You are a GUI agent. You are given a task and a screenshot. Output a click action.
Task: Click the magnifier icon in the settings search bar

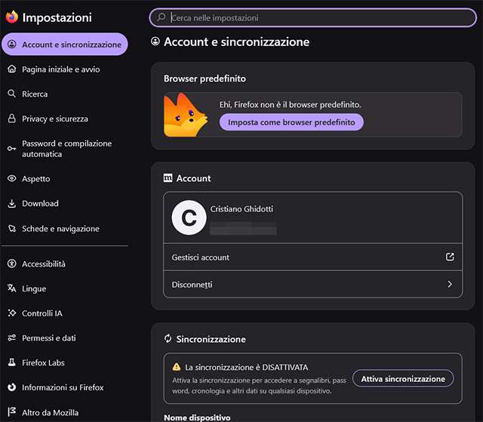tap(161, 17)
